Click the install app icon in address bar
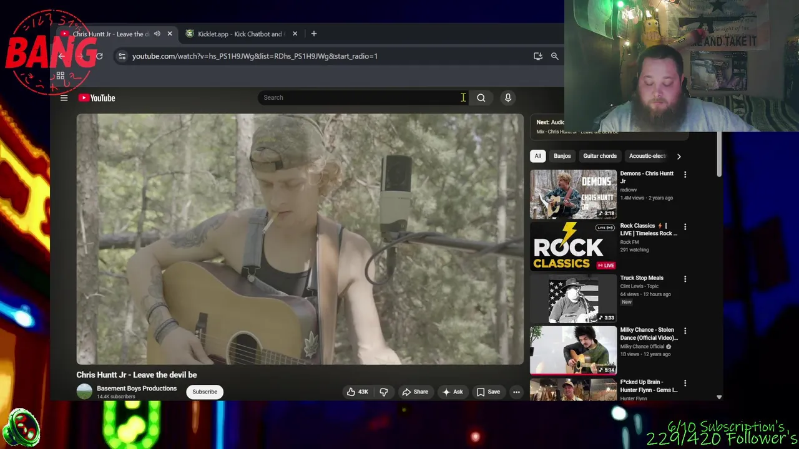The height and width of the screenshot is (449, 799). (x=537, y=56)
